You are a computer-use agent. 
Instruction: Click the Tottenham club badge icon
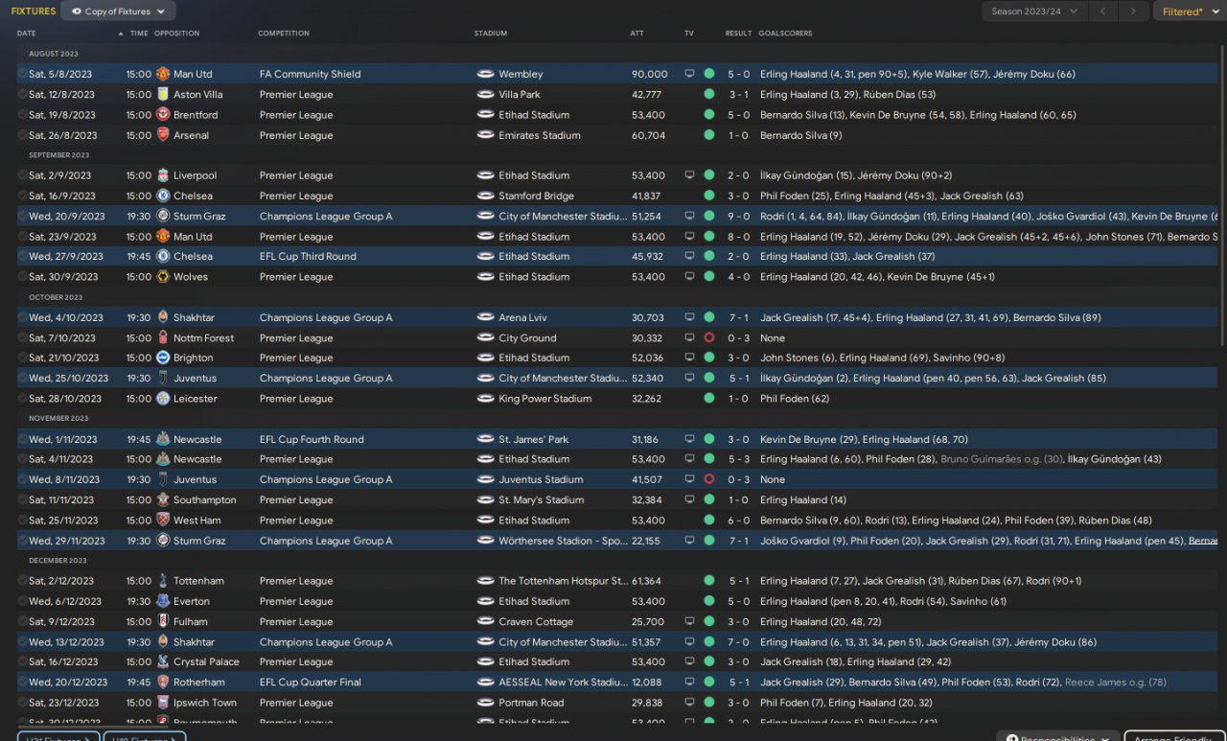[x=162, y=581]
